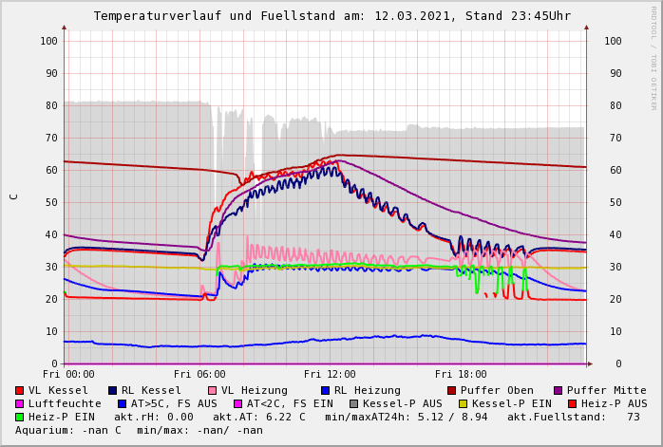Select the red Heiz-P AUS legend swatch
This screenshot has height=447, width=663.
[x=571, y=403]
